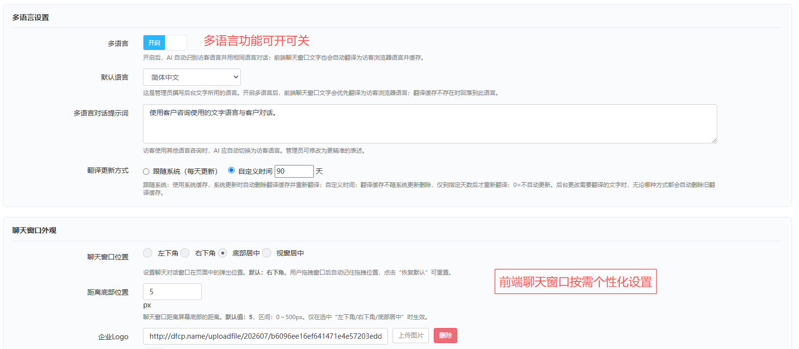This screenshot has height=349, width=799.
Task: Click the 距离底部位置 field showing 5
Action: click(172, 292)
